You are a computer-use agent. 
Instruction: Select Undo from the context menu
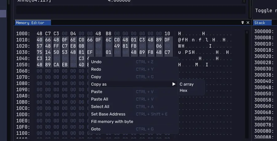click(96, 62)
